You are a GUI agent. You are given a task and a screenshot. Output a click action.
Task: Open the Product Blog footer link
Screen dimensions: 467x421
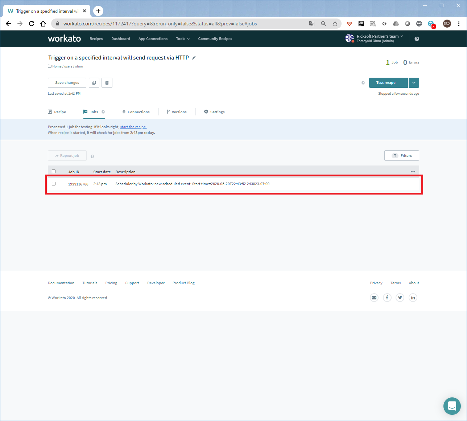click(x=183, y=283)
